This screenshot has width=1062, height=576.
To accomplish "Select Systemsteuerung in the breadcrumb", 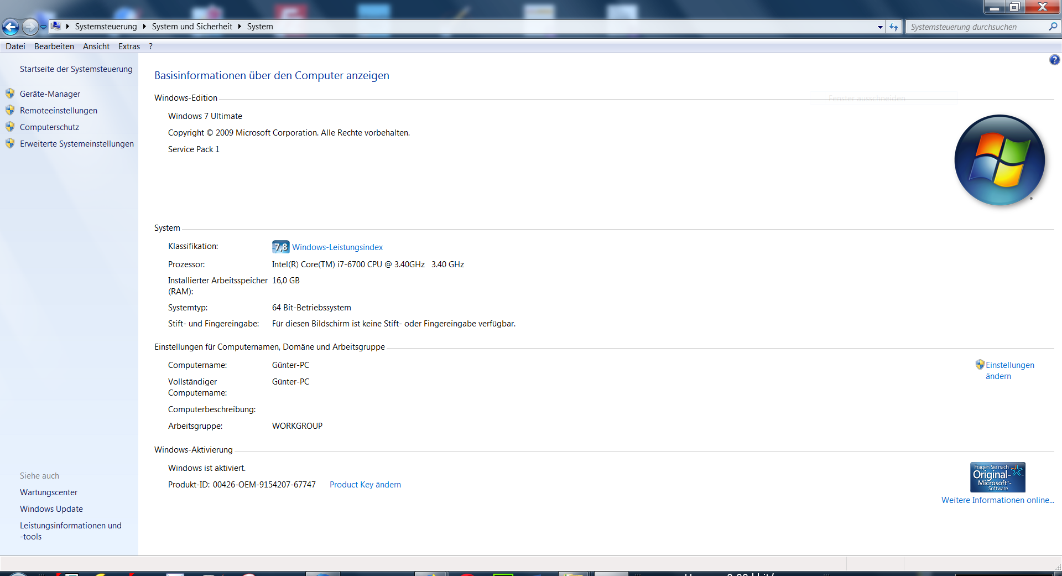I will [x=106, y=26].
